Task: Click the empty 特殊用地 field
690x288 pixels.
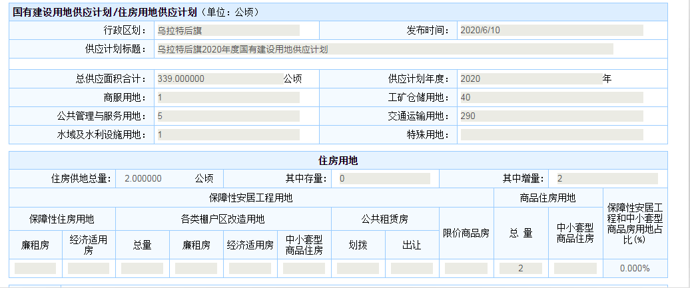Action: (551, 135)
